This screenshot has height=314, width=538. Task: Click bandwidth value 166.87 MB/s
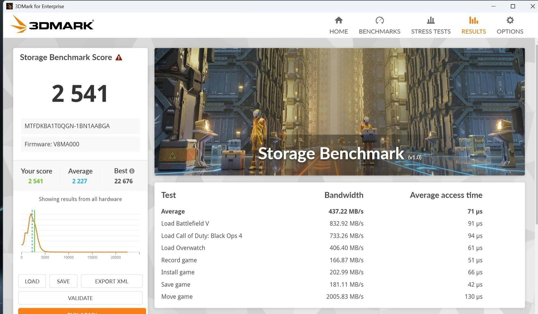tap(347, 260)
